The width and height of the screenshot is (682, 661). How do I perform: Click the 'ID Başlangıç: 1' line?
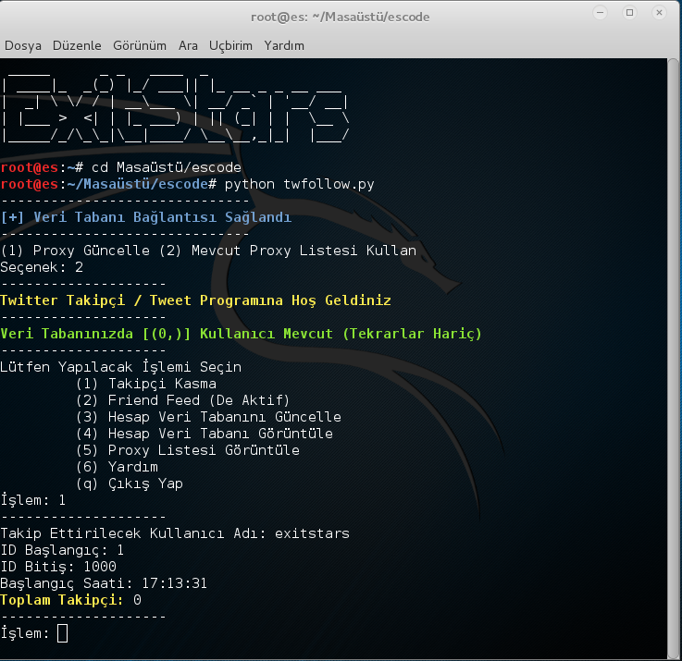tap(62, 551)
